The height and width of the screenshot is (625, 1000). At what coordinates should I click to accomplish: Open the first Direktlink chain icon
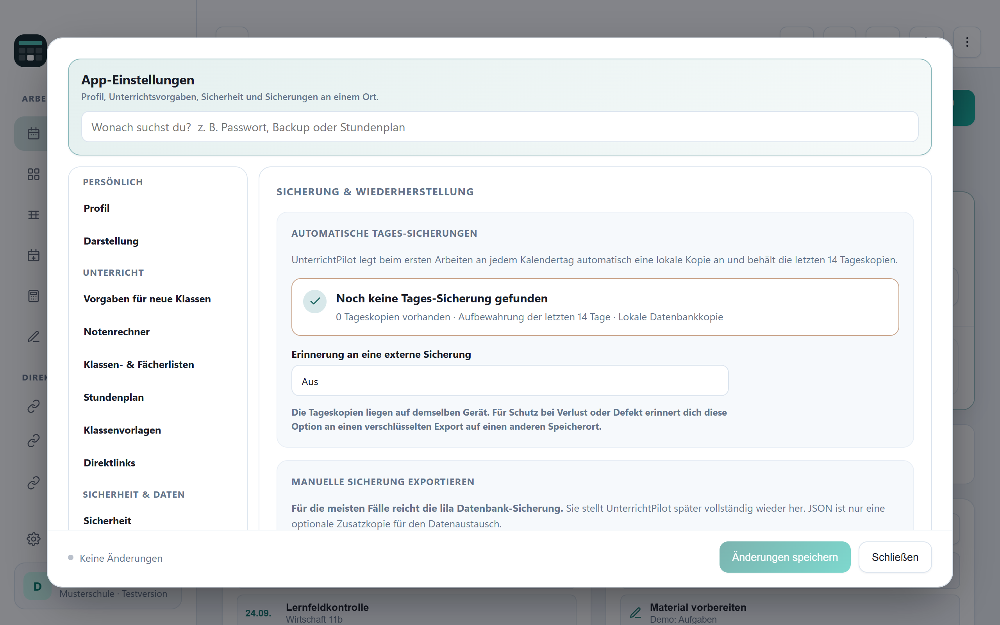pyautogui.click(x=34, y=406)
